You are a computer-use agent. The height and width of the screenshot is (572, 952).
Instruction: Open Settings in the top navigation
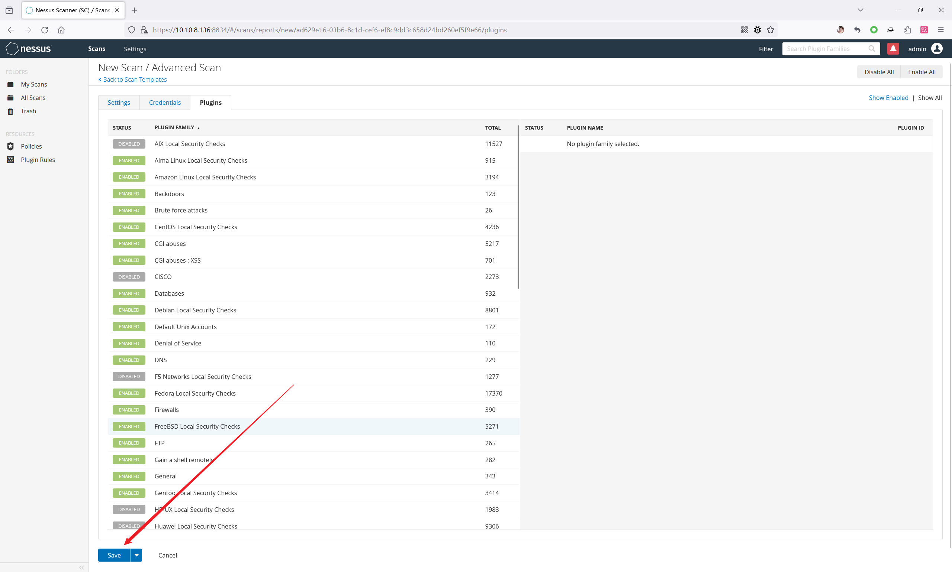click(135, 49)
